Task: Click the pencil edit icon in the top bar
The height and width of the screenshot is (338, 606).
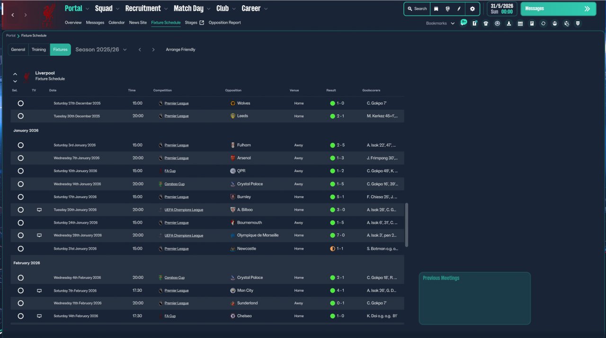Action: pos(459,9)
